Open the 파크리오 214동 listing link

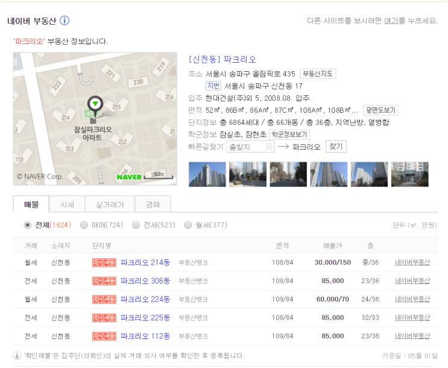point(145,262)
